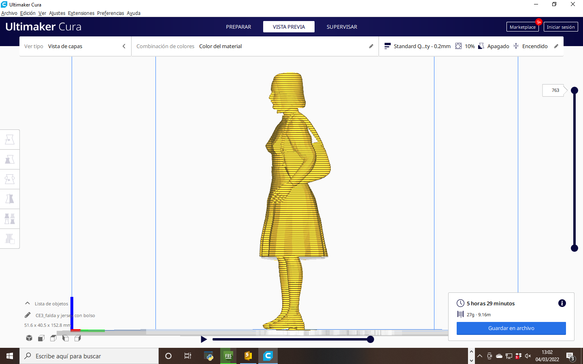The height and width of the screenshot is (364, 583).
Task: Click the isometric view cube icon
Action: click(x=29, y=338)
